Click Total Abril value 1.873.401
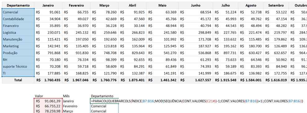The height and width of the screenshot is (113, 307). [x=132, y=80]
